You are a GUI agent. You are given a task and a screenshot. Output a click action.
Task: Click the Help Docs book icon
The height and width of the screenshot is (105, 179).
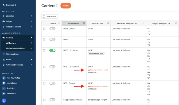click(4, 94)
